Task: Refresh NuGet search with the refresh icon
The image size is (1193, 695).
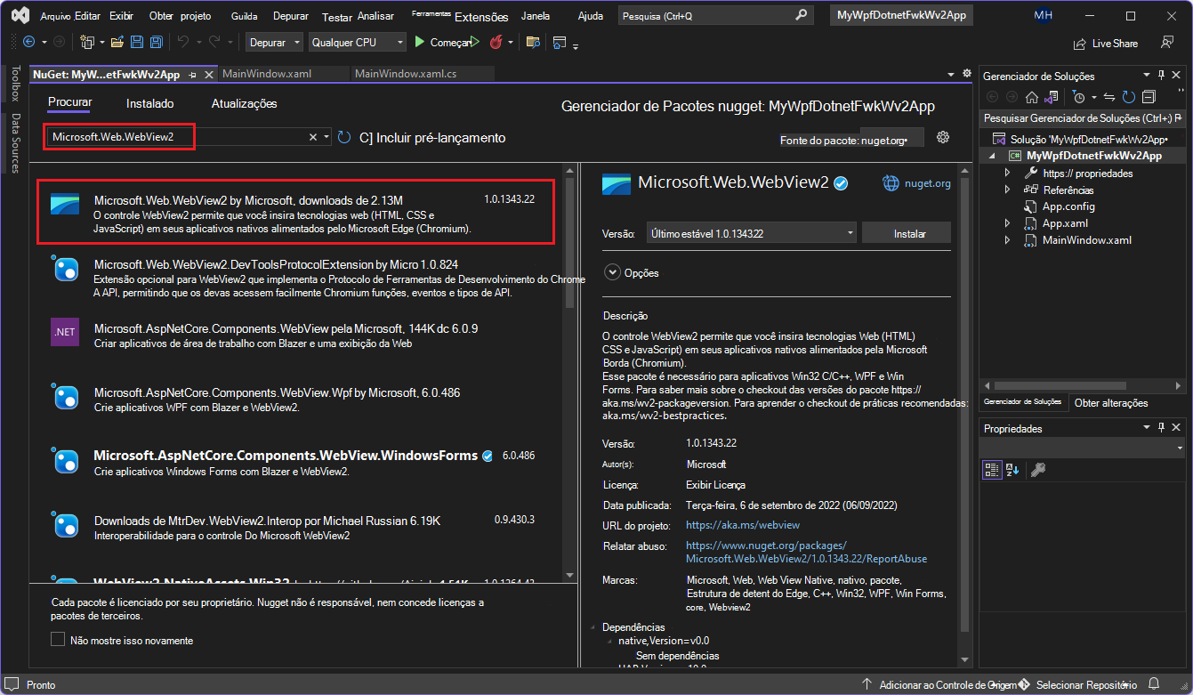Action: (x=346, y=138)
